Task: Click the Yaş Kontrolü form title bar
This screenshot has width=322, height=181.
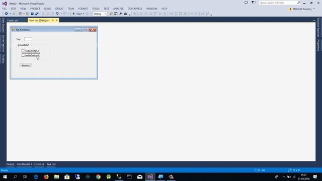Action: click(54, 30)
